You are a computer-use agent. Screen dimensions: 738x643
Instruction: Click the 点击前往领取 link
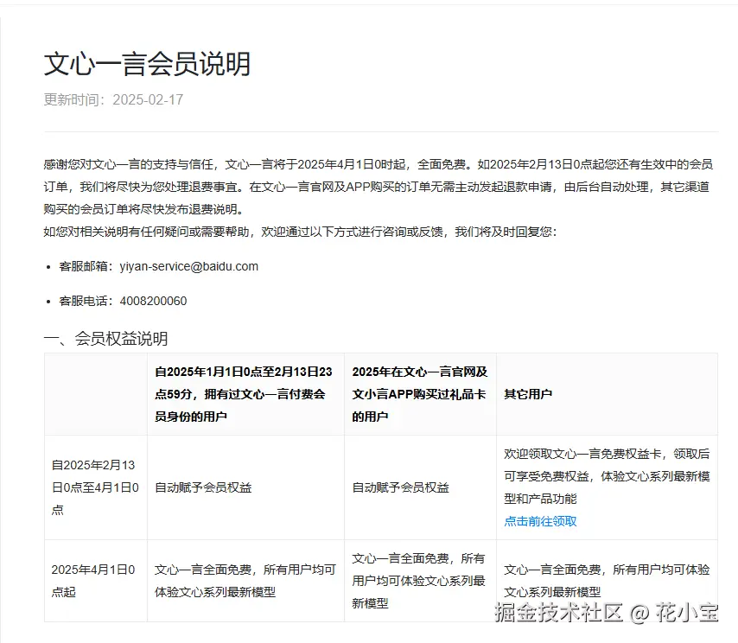(539, 521)
